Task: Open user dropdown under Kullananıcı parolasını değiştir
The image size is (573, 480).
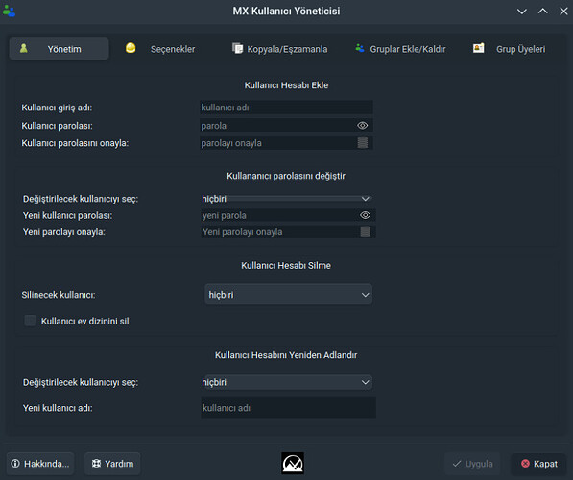Action: pos(286,199)
